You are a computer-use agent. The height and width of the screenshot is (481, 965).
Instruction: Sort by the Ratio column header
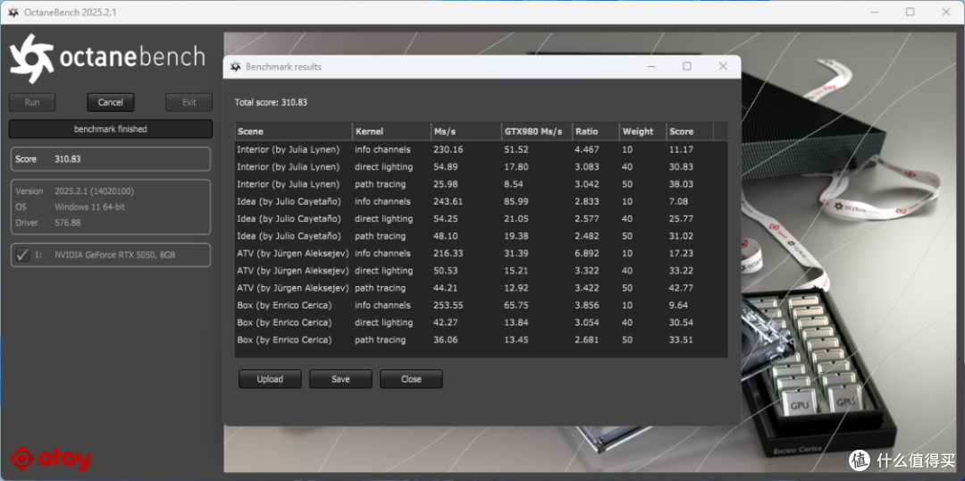[596, 131]
